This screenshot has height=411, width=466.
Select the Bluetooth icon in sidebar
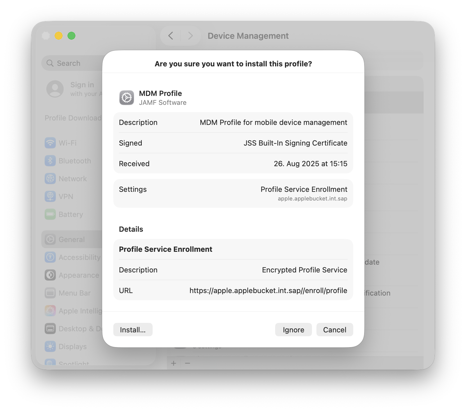(50, 161)
